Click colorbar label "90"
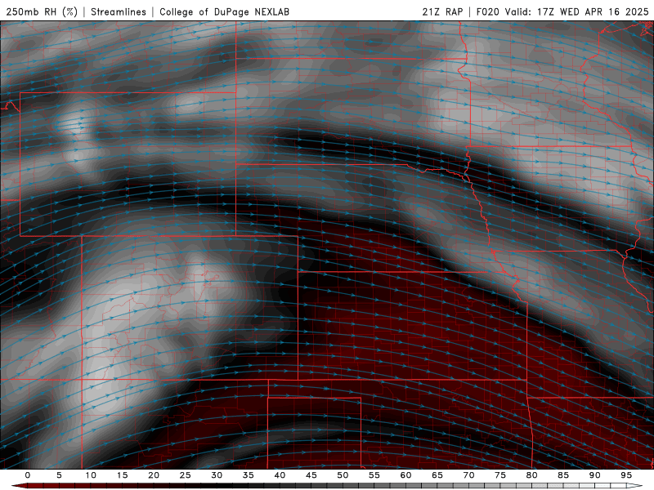Viewport: 654px width, 490px height. coord(595,475)
